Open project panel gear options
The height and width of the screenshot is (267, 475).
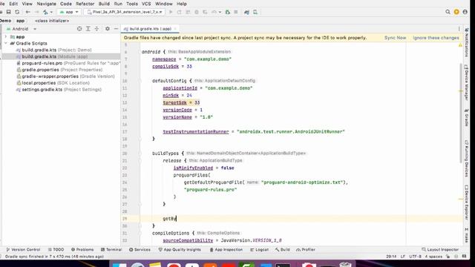[x=107, y=29]
